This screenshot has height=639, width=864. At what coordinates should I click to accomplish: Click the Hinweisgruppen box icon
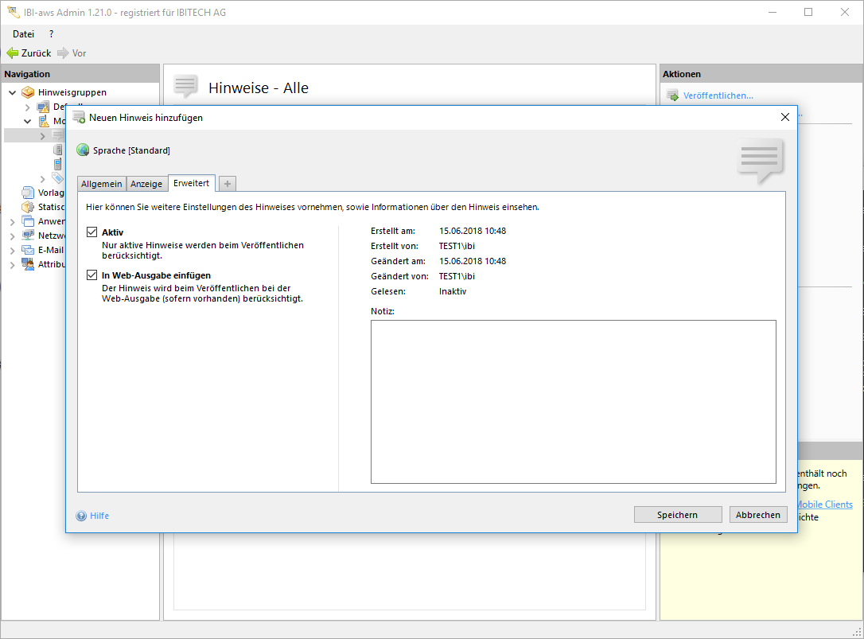click(29, 92)
